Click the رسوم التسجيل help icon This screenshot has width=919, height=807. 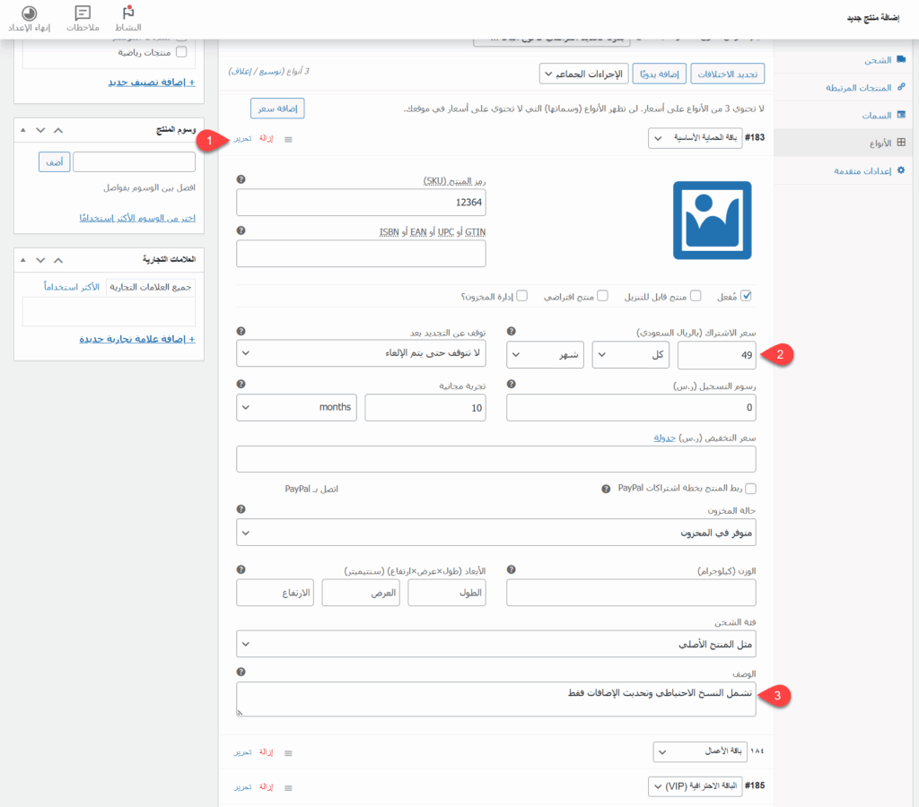coord(511,384)
